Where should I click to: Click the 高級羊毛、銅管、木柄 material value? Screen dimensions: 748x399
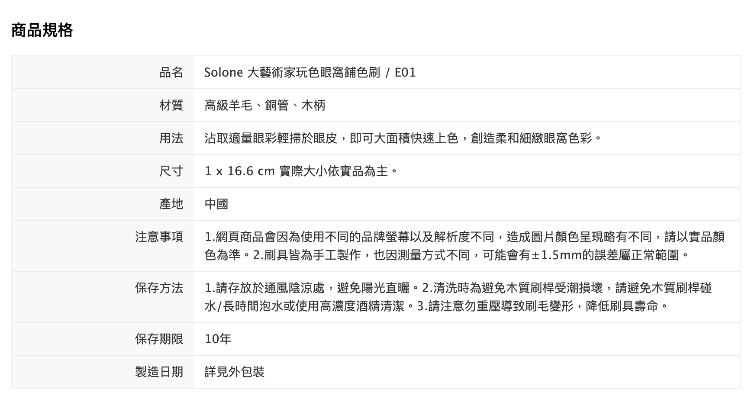click(264, 105)
